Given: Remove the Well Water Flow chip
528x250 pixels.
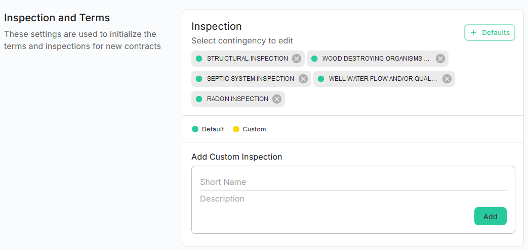Looking at the screenshot, I should tap(447, 79).
